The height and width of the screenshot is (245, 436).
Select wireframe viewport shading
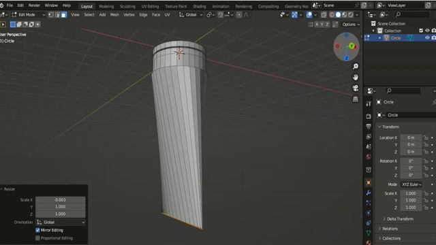332,15
